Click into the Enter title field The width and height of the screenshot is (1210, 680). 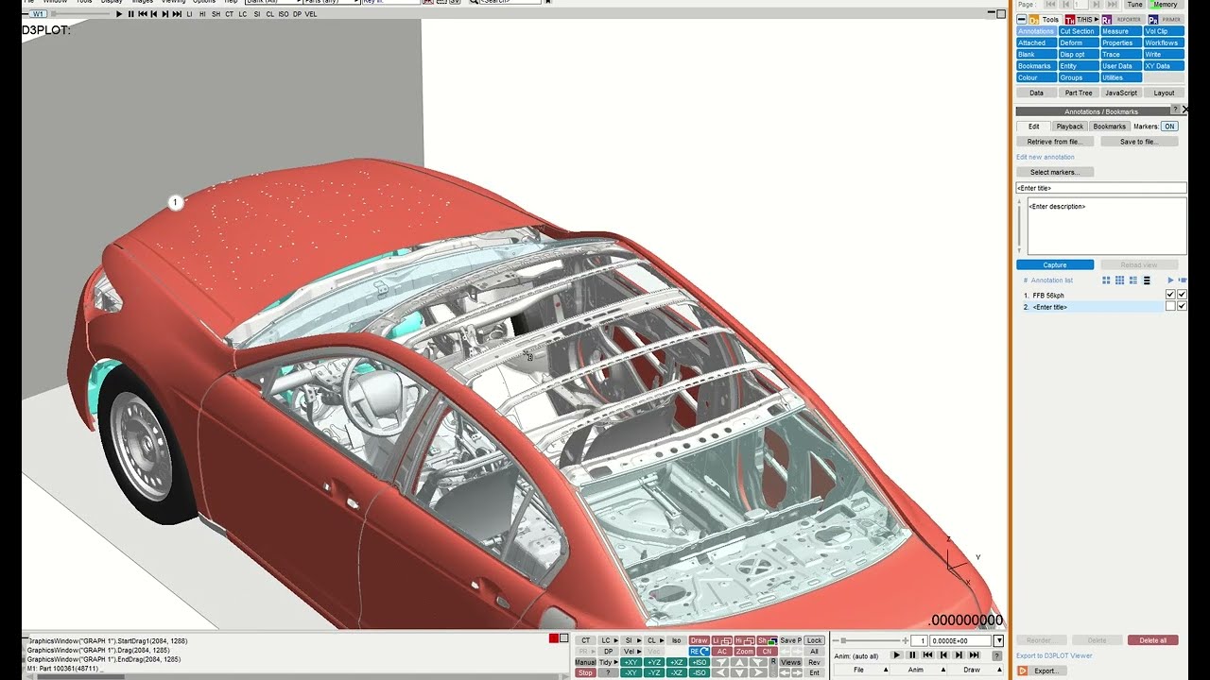click(x=1101, y=188)
